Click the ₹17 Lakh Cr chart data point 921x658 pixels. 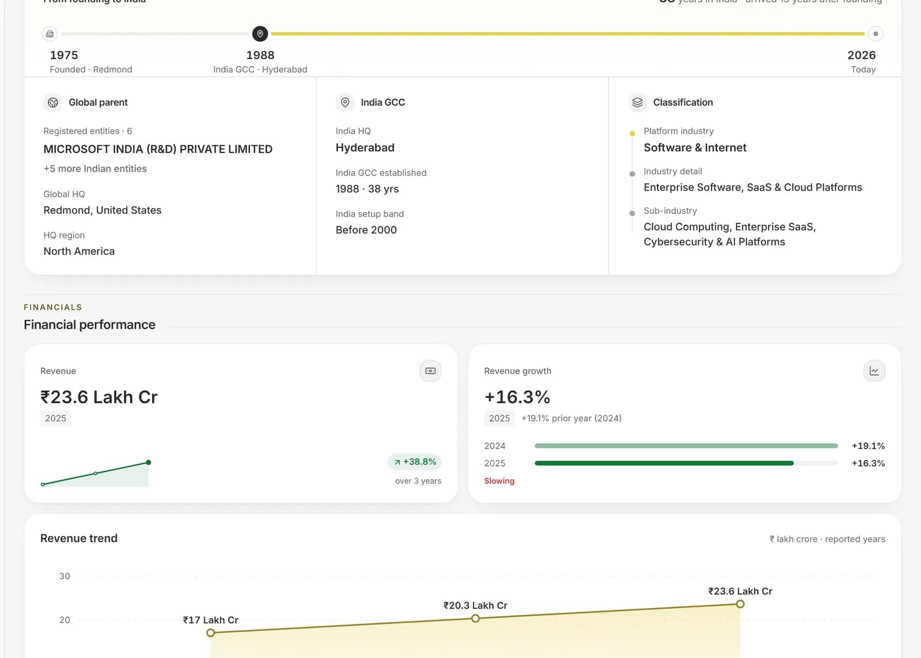pos(211,633)
